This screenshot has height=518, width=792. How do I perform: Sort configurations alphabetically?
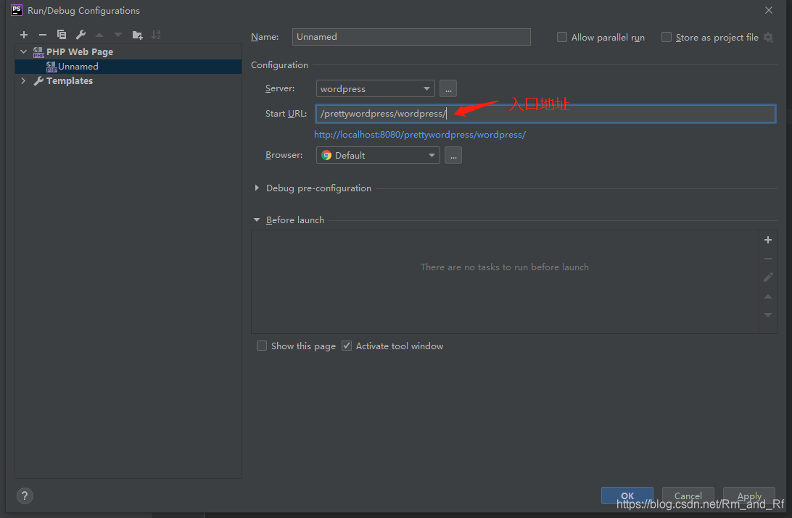coord(156,35)
